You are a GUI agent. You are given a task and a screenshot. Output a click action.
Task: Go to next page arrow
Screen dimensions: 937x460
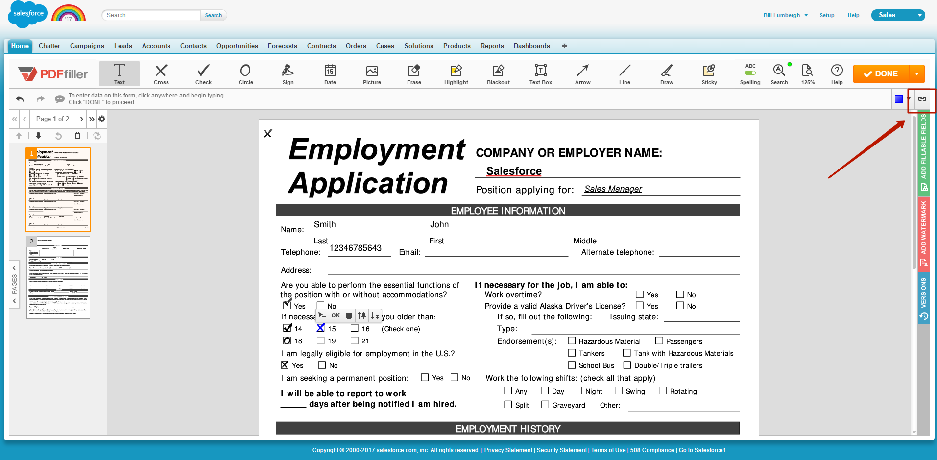tap(81, 119)
